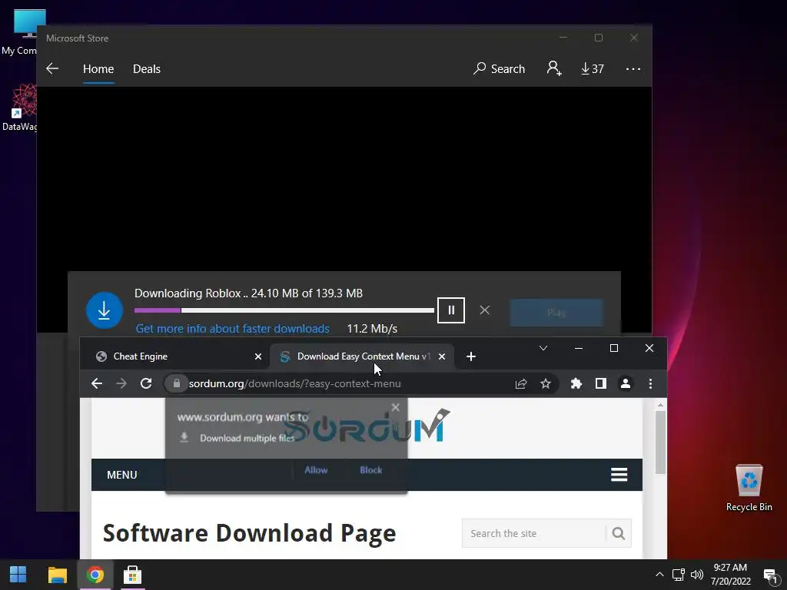This screenshot has width=787, height=590.
Task: Open the clock showing 9:27 AM
Action: [730, 575]
